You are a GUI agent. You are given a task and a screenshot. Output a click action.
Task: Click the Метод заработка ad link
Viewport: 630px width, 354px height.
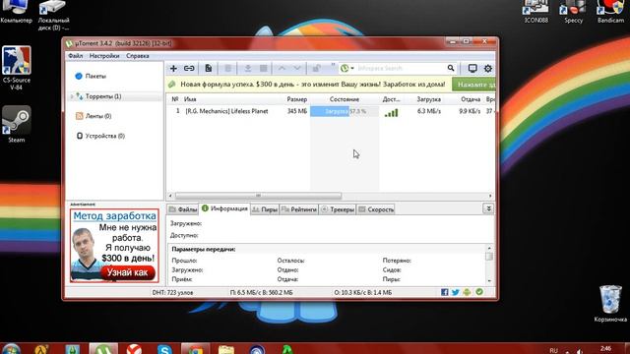pos(114,216)
